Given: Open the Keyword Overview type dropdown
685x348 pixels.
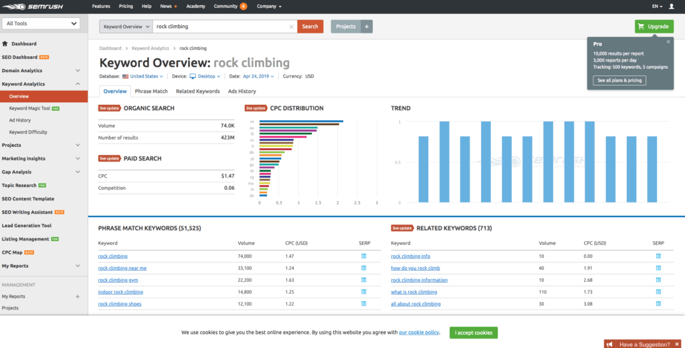Looking at the screenshot, I should [x=126, y=27].
